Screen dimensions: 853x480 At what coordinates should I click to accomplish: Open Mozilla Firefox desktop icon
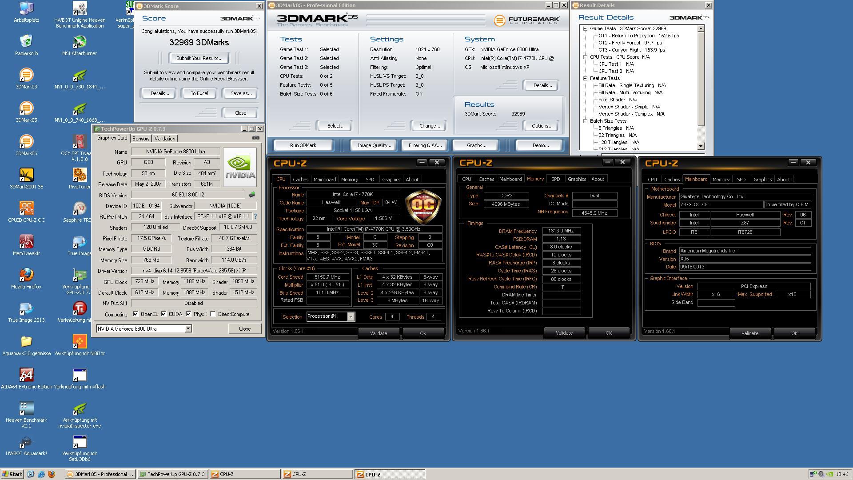(x=26, y=278)
